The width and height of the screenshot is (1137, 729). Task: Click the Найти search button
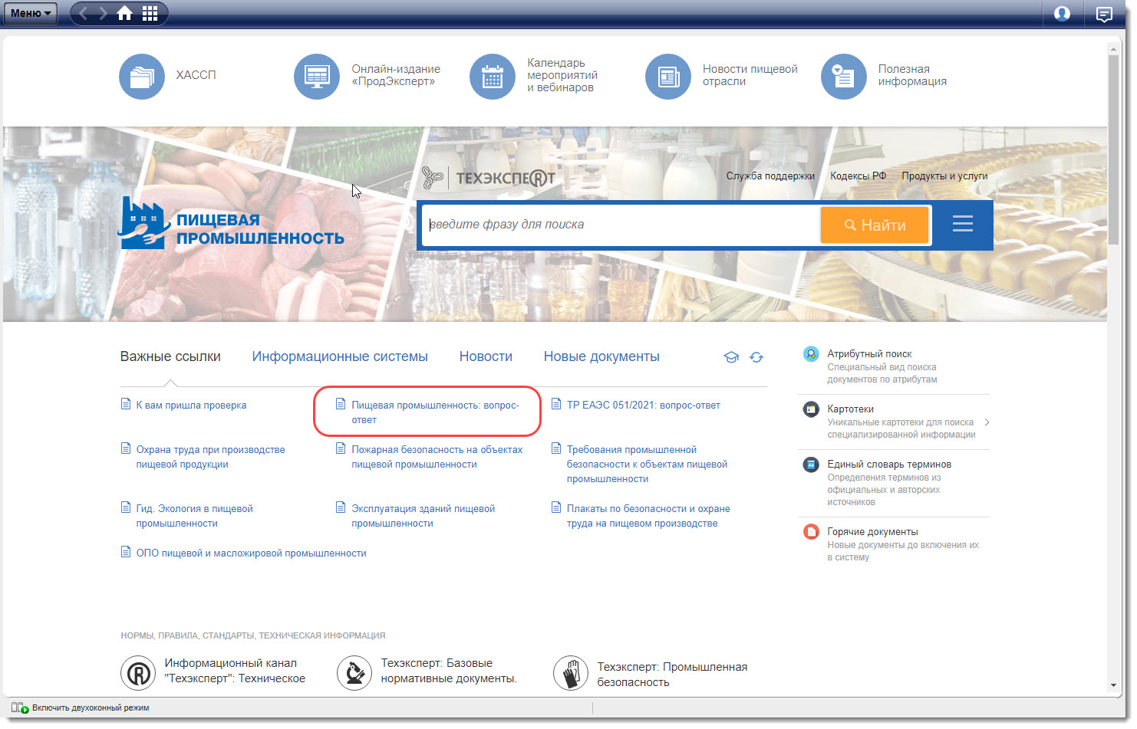(875, 225)
